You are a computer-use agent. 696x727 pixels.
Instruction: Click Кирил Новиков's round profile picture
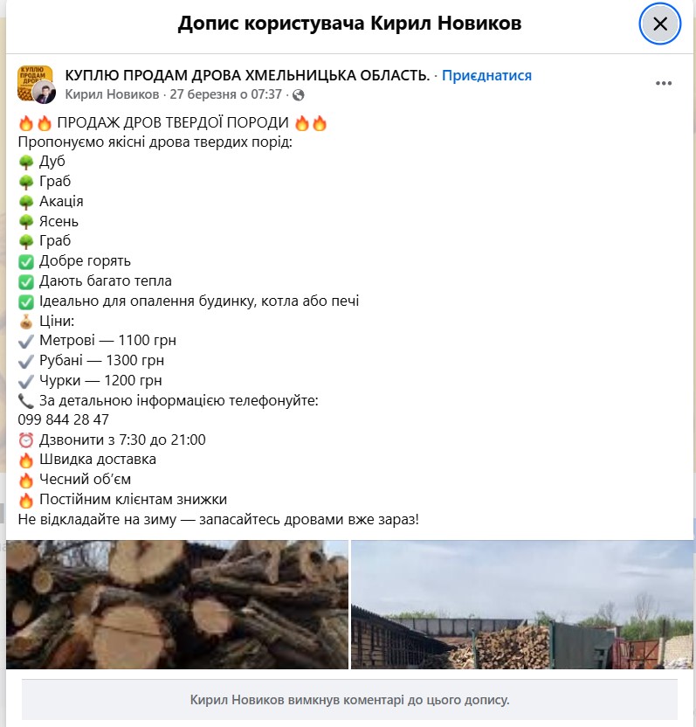click(45, 93)
